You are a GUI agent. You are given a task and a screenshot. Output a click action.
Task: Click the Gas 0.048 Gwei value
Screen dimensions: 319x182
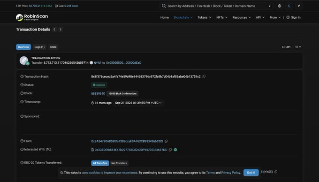coord(71,6)
